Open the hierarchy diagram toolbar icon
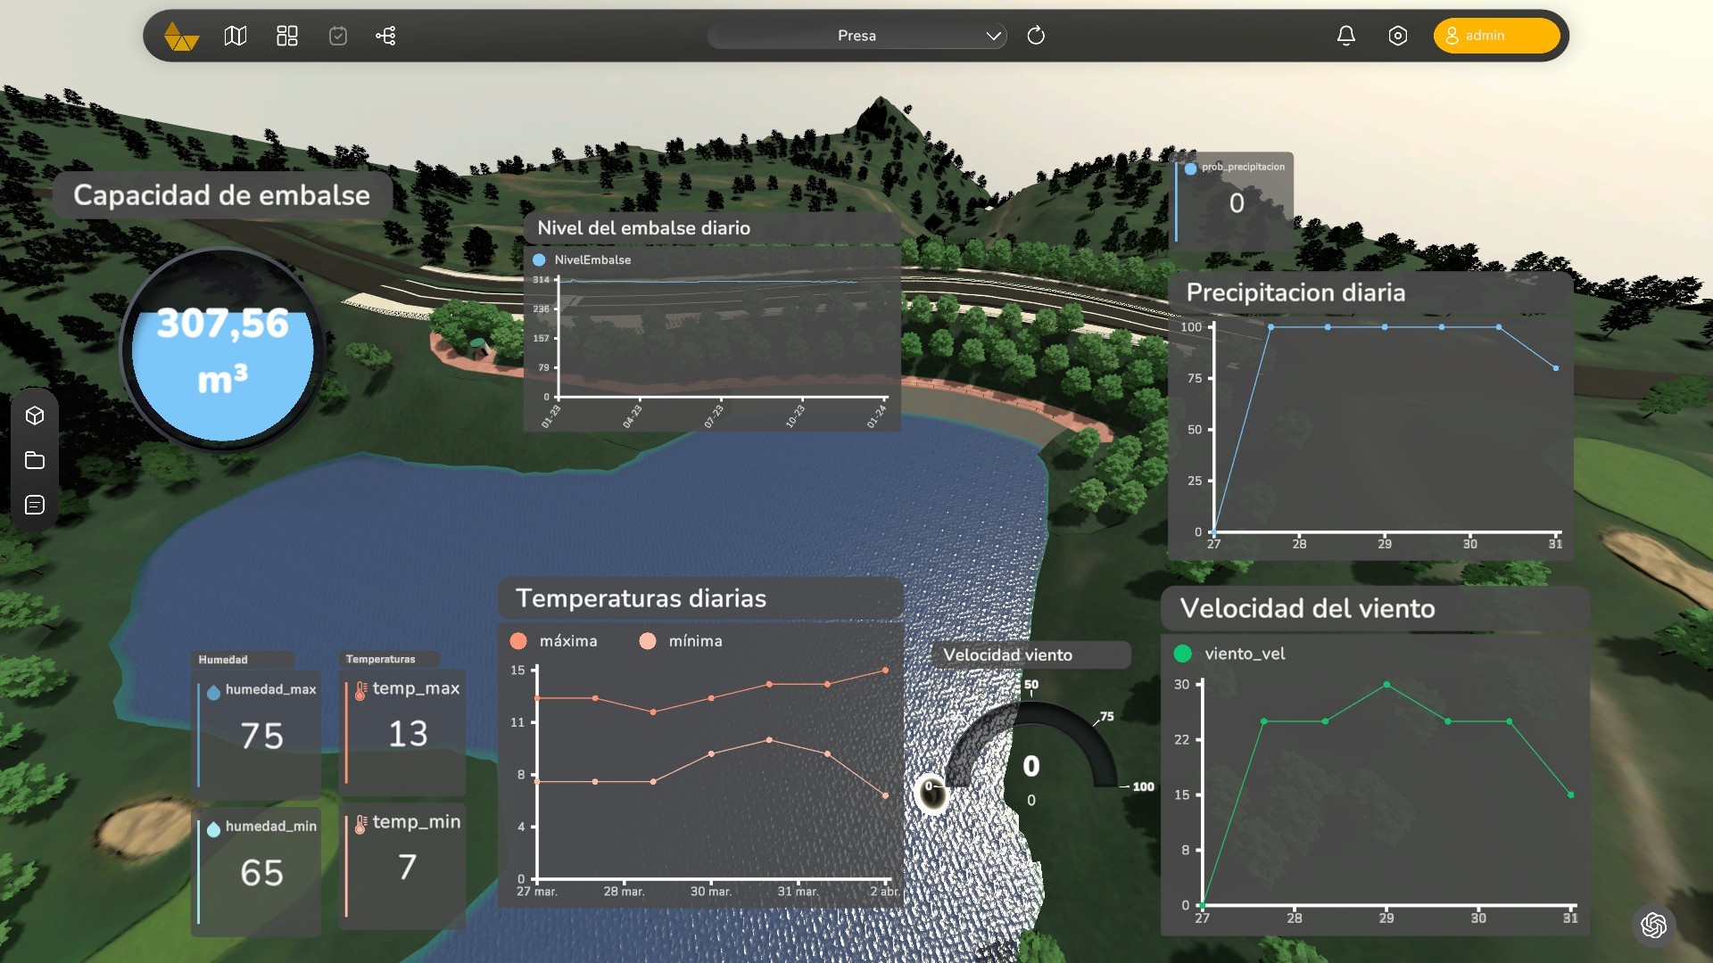Screen dimensions: 1713x963 385,36
